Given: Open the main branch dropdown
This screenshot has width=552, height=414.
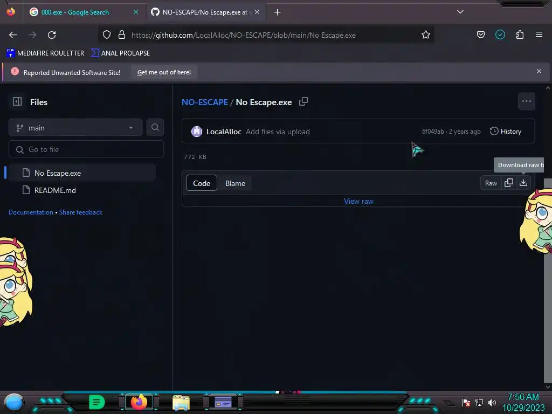Looking at the screenshot, I should (75, 128).
